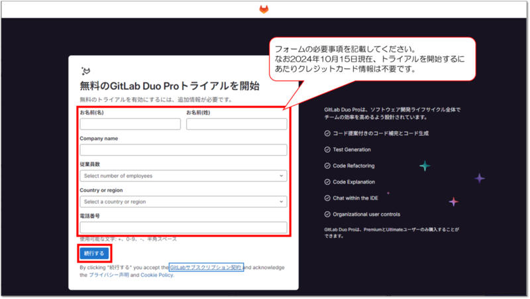530x299 pixels.
Task: Click the 電話番号 phone number field
Action: [x=184, y=227]
